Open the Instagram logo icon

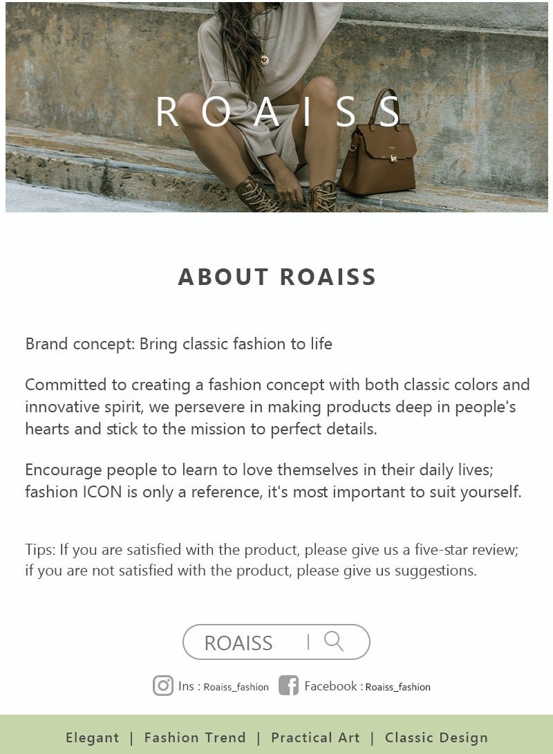click(x=163, y=686)
